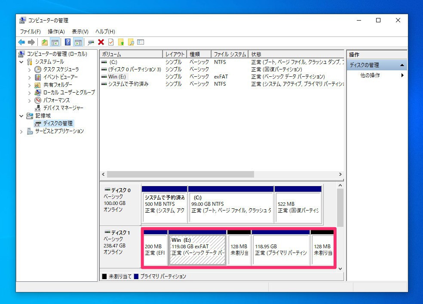Click the magnifier search folder toolbar icon
The image size is (423, 304).
pyautogui.click(x=131, y=42)
